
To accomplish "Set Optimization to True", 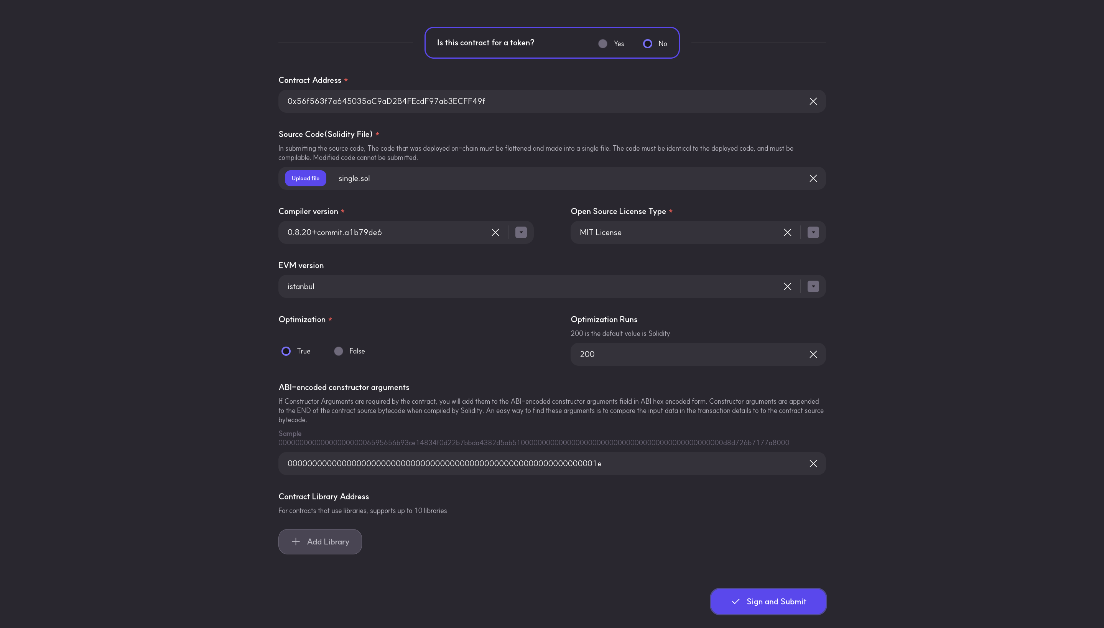I will pos(286,351).
